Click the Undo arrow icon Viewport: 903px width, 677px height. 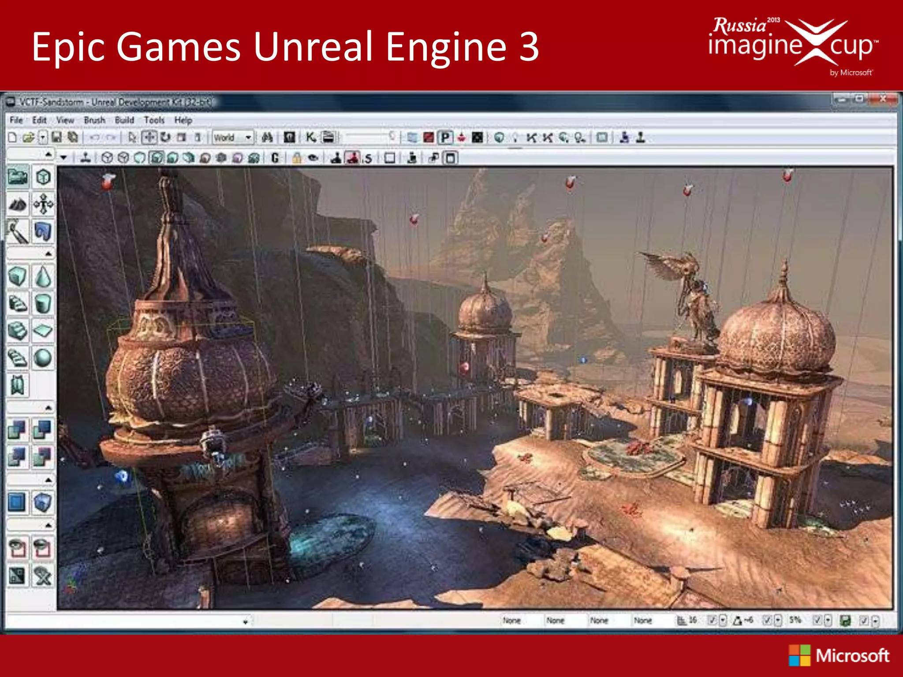[x=95, y=138]
